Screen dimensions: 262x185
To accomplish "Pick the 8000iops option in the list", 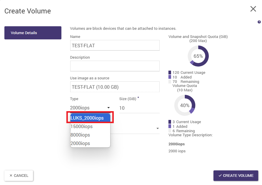I will tap(90, 135).
